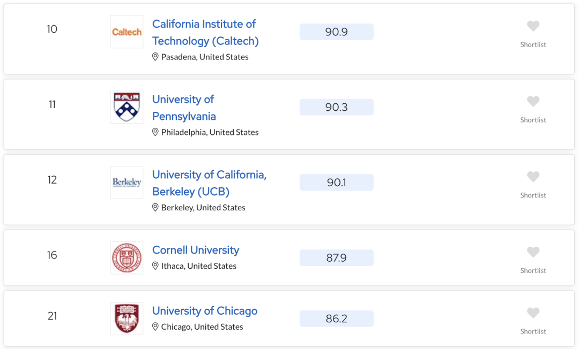Open California Institute of Technology (Caltech) link
Image resolution: width=579 pixels, height=349 pixels.
click(x=205, y=33)
